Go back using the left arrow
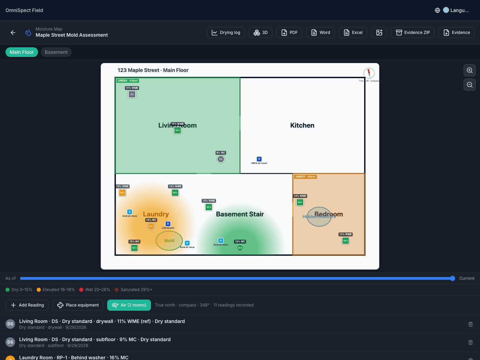This screenshot has width=480, height=360. [x=13, y=33]
